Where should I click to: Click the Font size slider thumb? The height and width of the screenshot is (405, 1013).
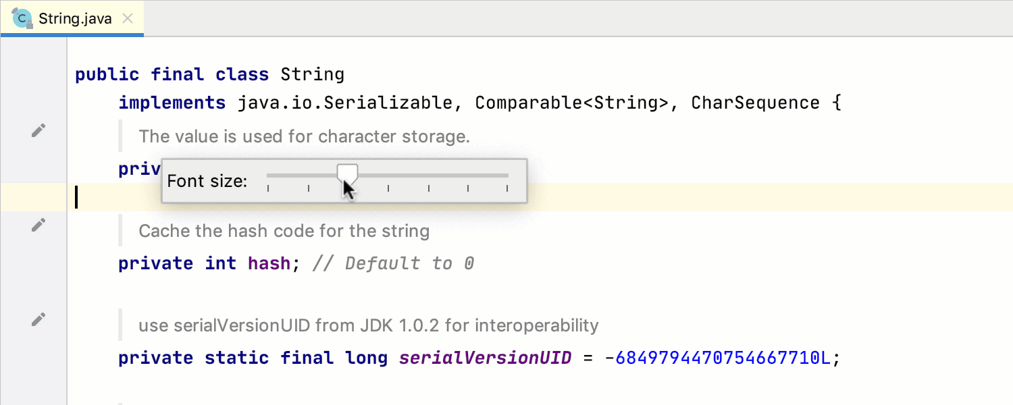pos(348,175)
